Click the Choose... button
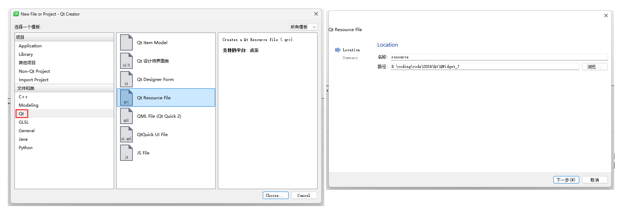The width and height of the screenshot is (617, 211). pos(275,195)
